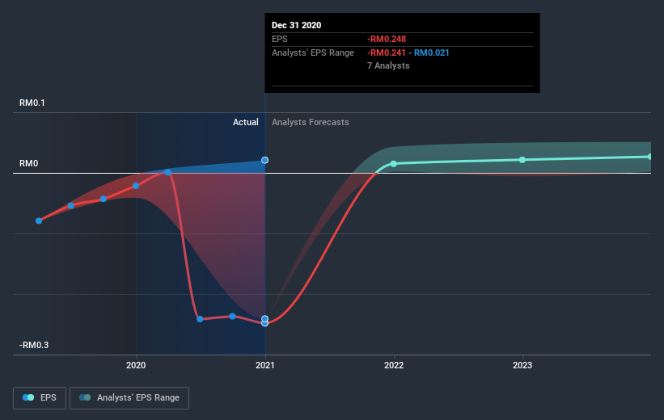Click the 2021 axis year label
This screenshot has width=664, height=420.
click(x=264, y=365)
